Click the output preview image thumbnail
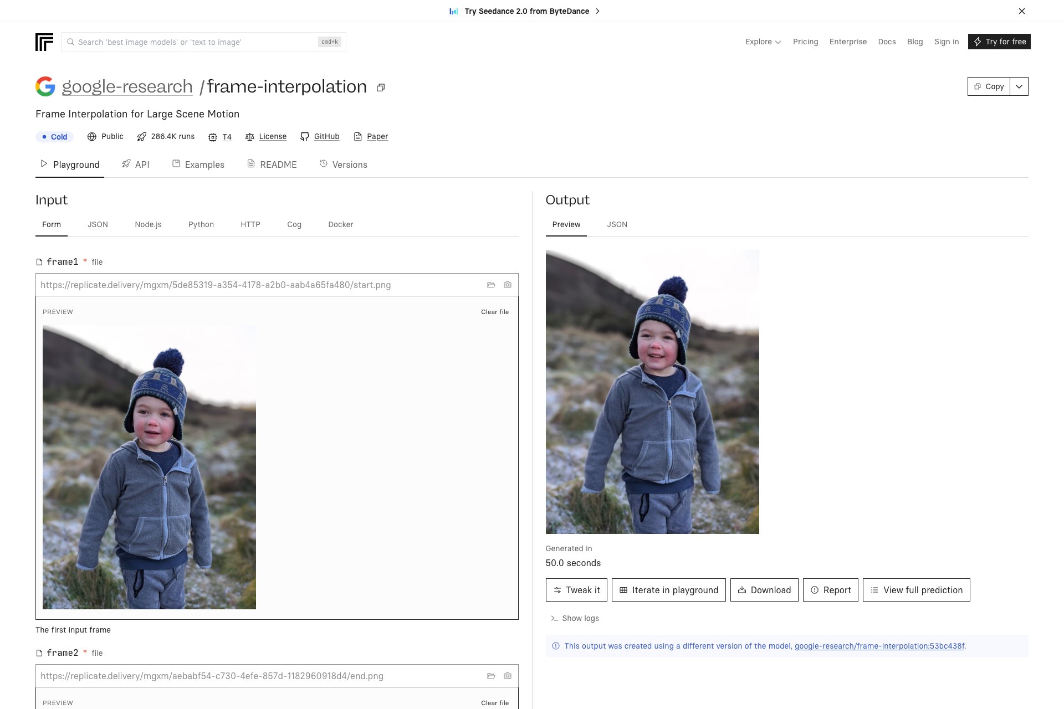The height and width of the screenshot is (709, 1064). (652, 392)
